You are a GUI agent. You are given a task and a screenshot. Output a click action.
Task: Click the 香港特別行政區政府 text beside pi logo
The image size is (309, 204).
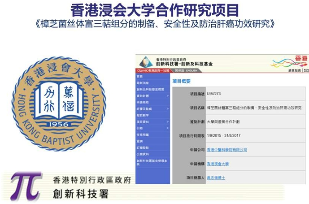pos(92,180)
